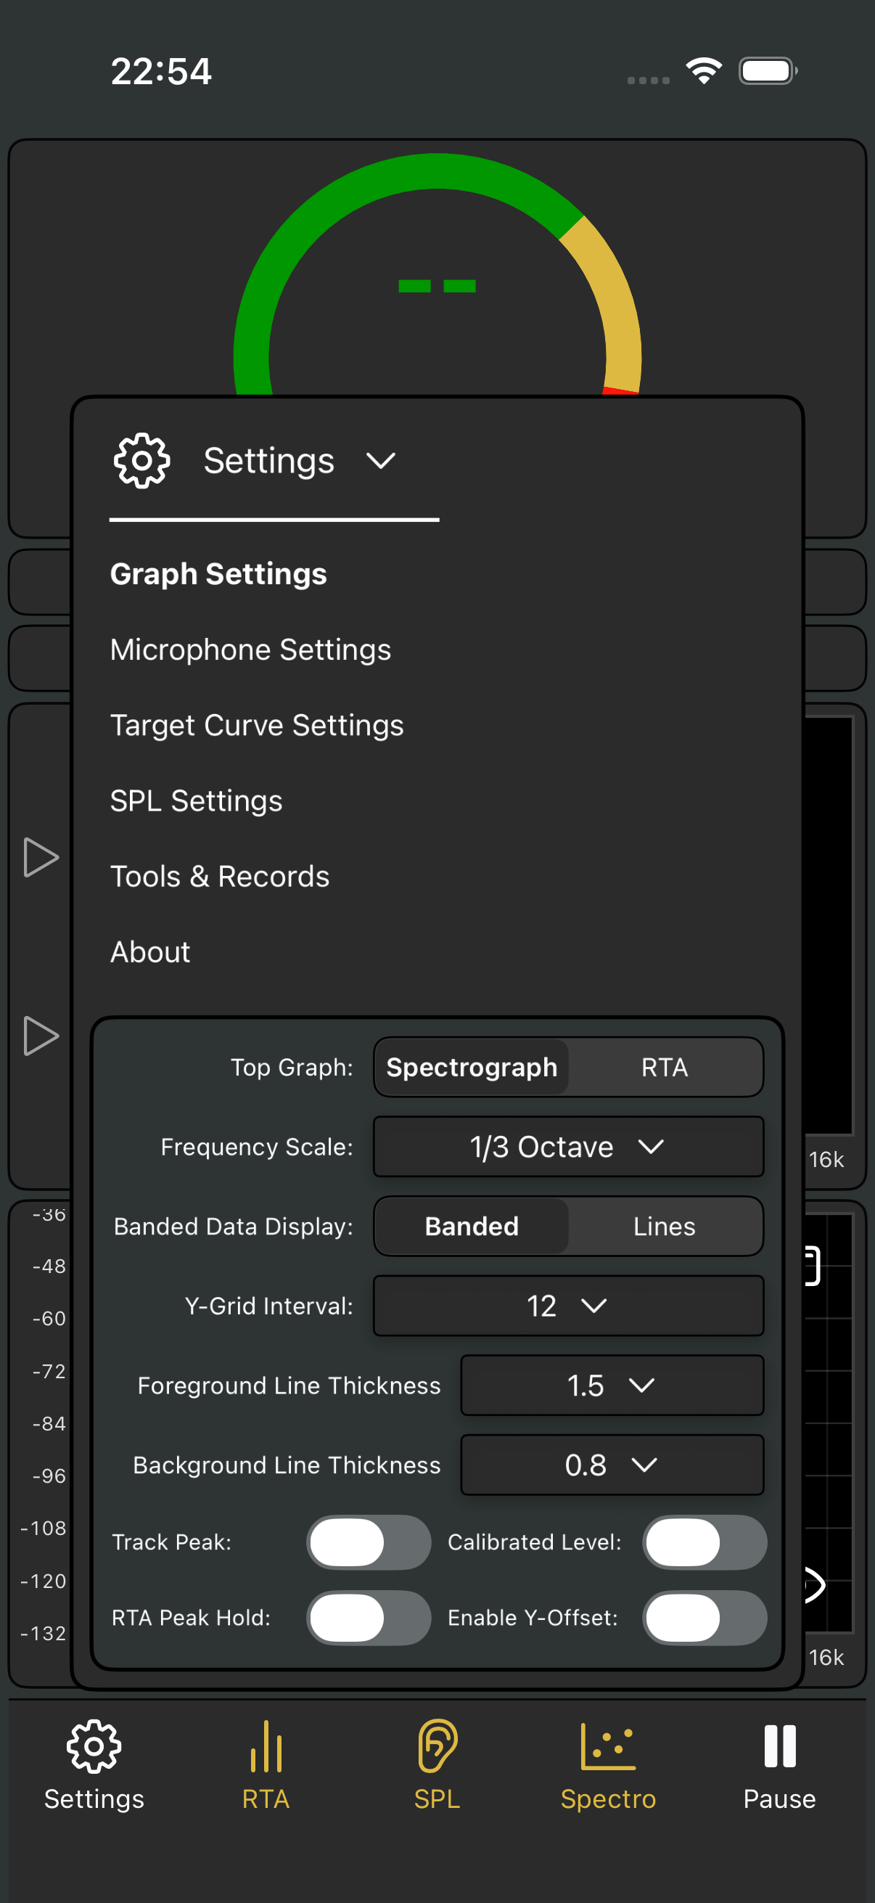Toggle the Enable Y-Offset switch

tap(704, 1618)
